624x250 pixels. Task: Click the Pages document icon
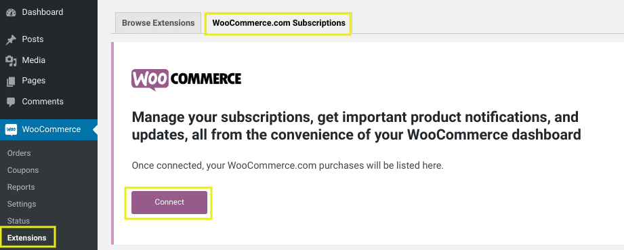(11, 81)
